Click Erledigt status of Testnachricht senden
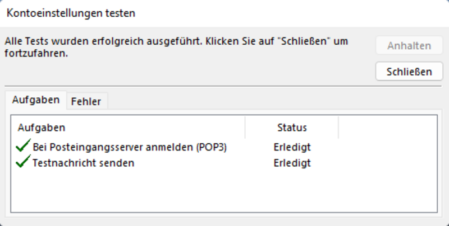The image size is (449, 226). [x=292, y=163]
